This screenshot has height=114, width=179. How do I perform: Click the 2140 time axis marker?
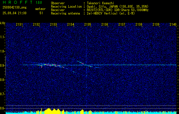pyautogui.click(x=173, y=24)
